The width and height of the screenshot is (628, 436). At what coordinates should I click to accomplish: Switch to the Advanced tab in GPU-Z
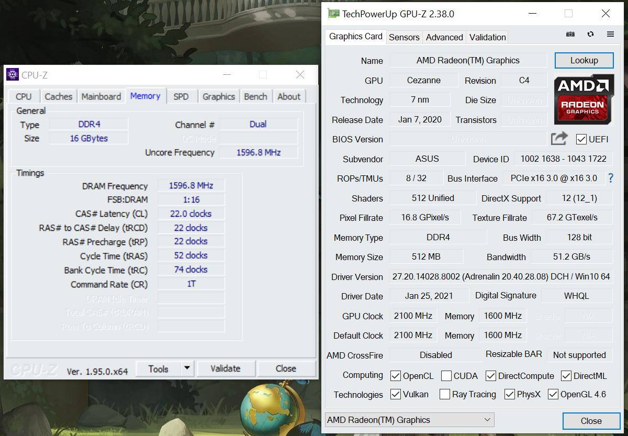tap(444, 37)
